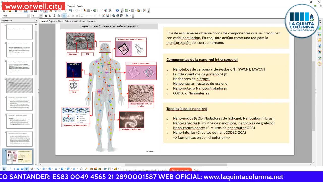Image resolution: width=323 pixels, height=182 pixels.
Task: Click the Ocultar link in sharing bar
Action: pyautogui.click(x=197, y=170)
